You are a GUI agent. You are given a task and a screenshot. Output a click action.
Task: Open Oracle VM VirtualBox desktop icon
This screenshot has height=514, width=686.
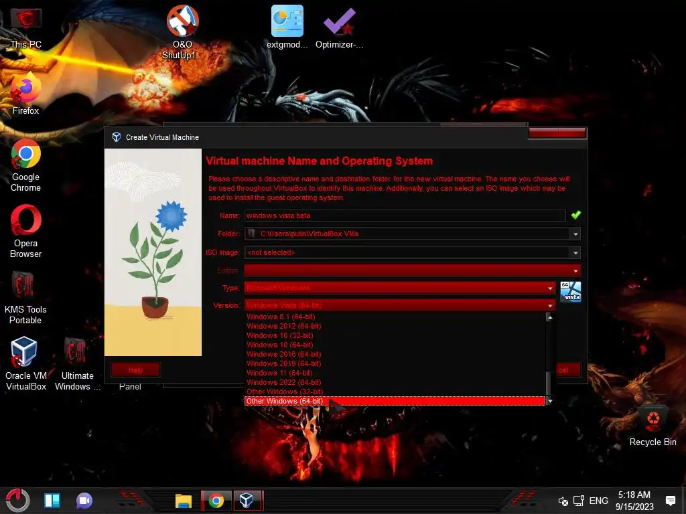(26, 364)
